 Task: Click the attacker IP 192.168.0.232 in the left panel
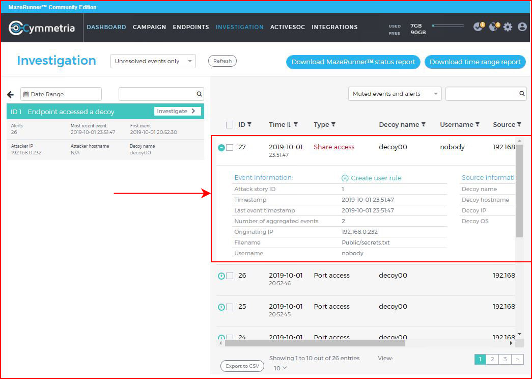click(x=26, y=153)
